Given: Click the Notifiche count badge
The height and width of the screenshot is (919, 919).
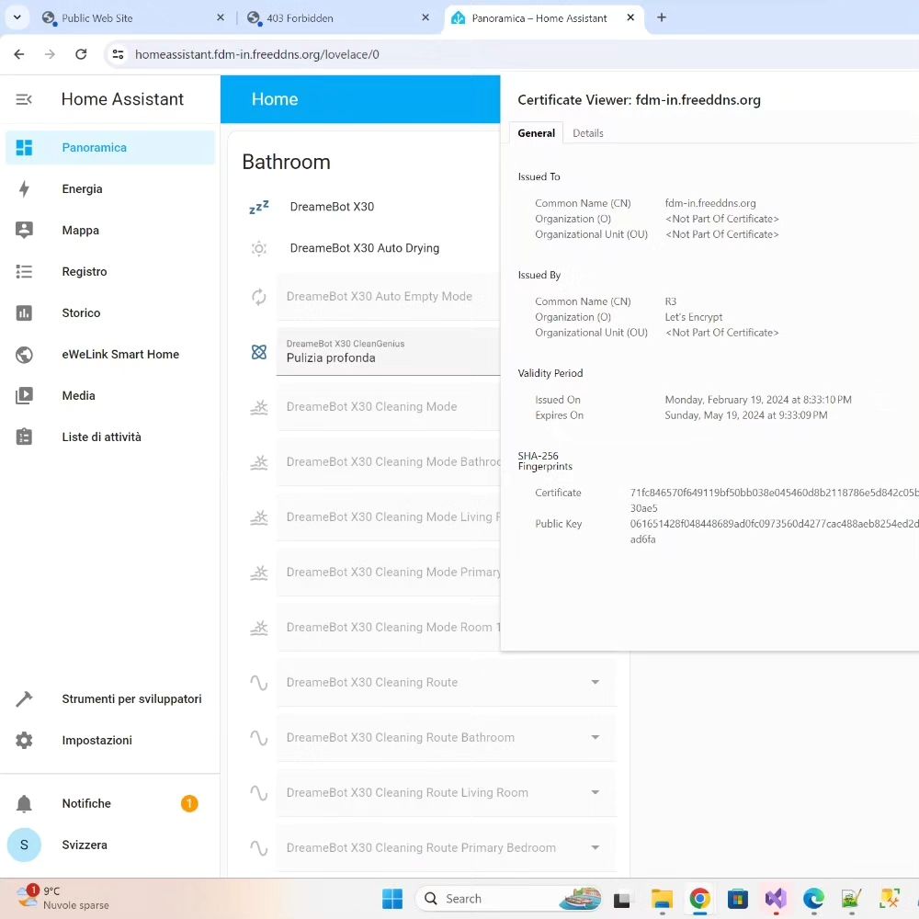Looking at the screenshot, I should (x=189, y=803).
